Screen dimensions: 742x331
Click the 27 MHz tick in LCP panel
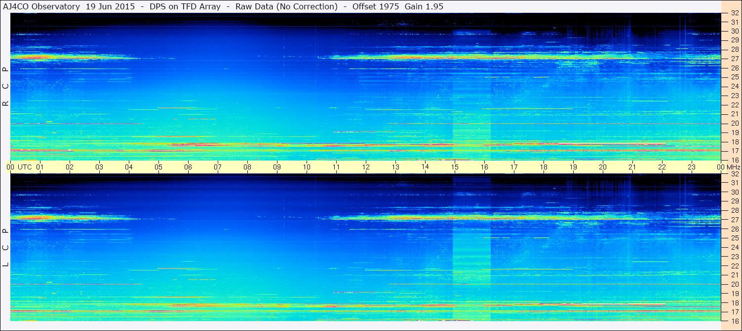[735, 220]
